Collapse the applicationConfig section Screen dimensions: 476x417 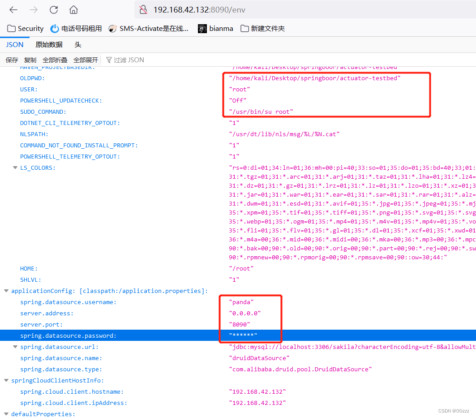(x=6, y=291)
